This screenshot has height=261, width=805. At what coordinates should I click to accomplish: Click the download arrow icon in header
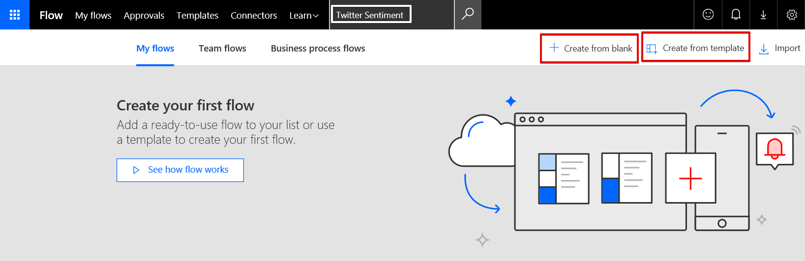tap(763, 15)
